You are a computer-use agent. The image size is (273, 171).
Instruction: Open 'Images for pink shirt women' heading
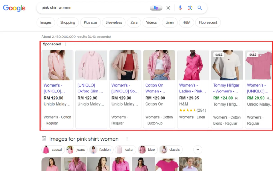pyautogui.click(x=84, y=139)
